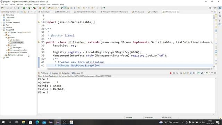Image resolution: width=222 pixels, height=125 pixels.
Task: Open the Window menu
Action: point(55,5)
